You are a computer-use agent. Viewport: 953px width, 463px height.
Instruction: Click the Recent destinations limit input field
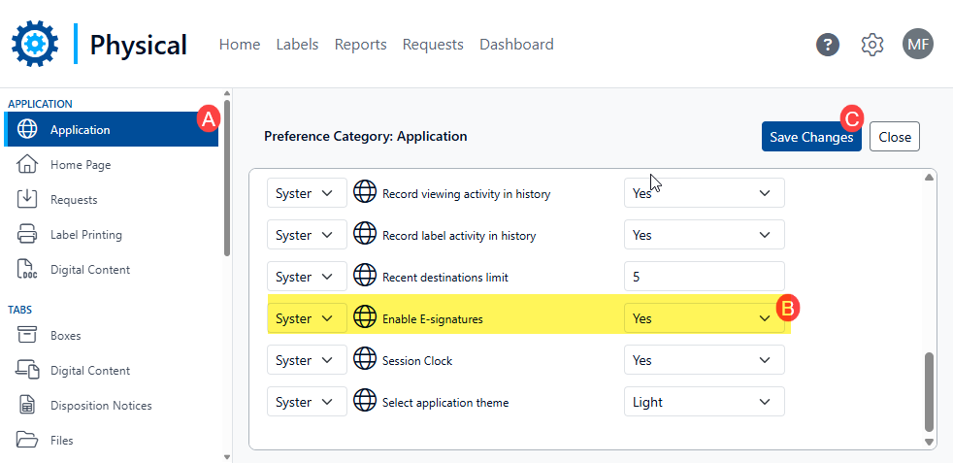[704, 277]
